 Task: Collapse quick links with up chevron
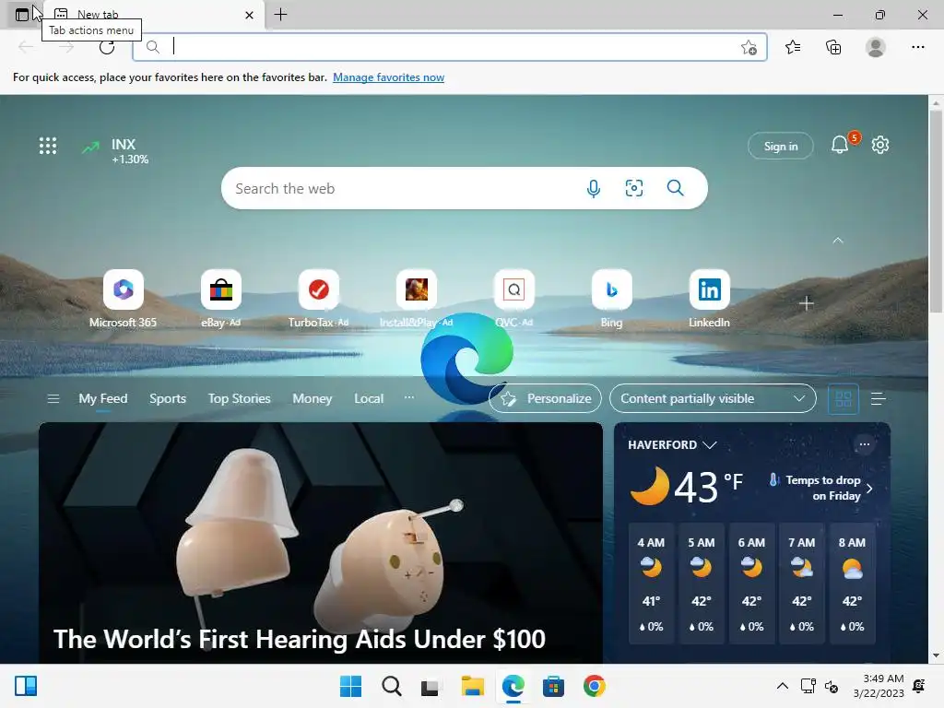[837, 241]
